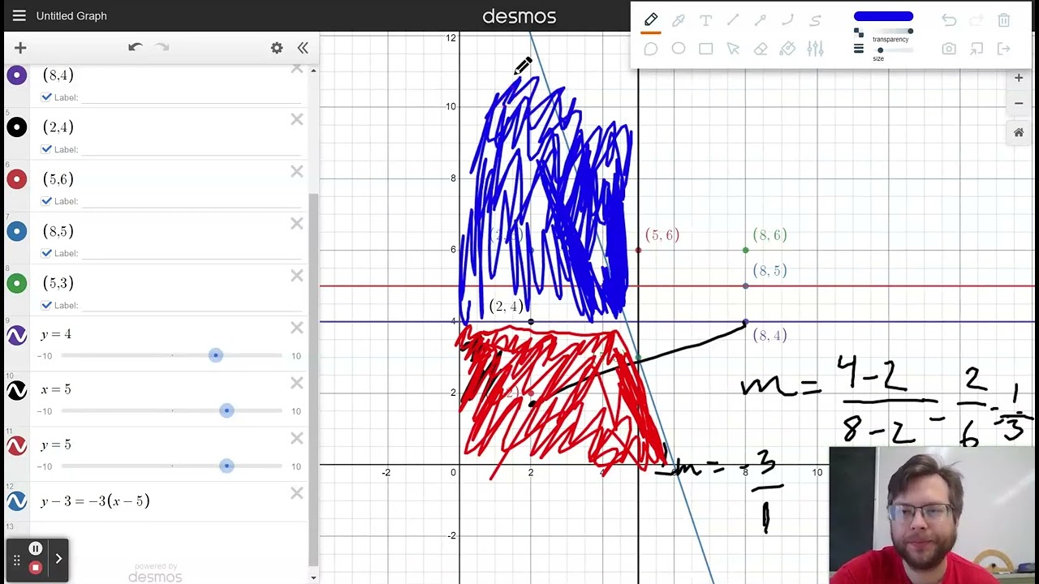Exit annotation toolbar with exit icon
Viewport: 1039px width, 584px height.
tap(1004, 49)
